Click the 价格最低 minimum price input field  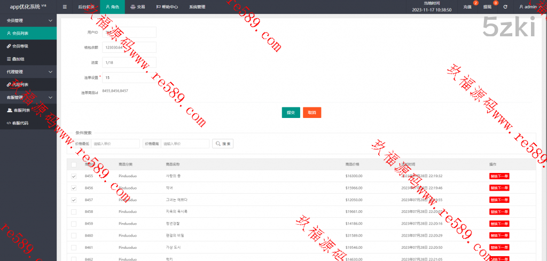[114, 144]
